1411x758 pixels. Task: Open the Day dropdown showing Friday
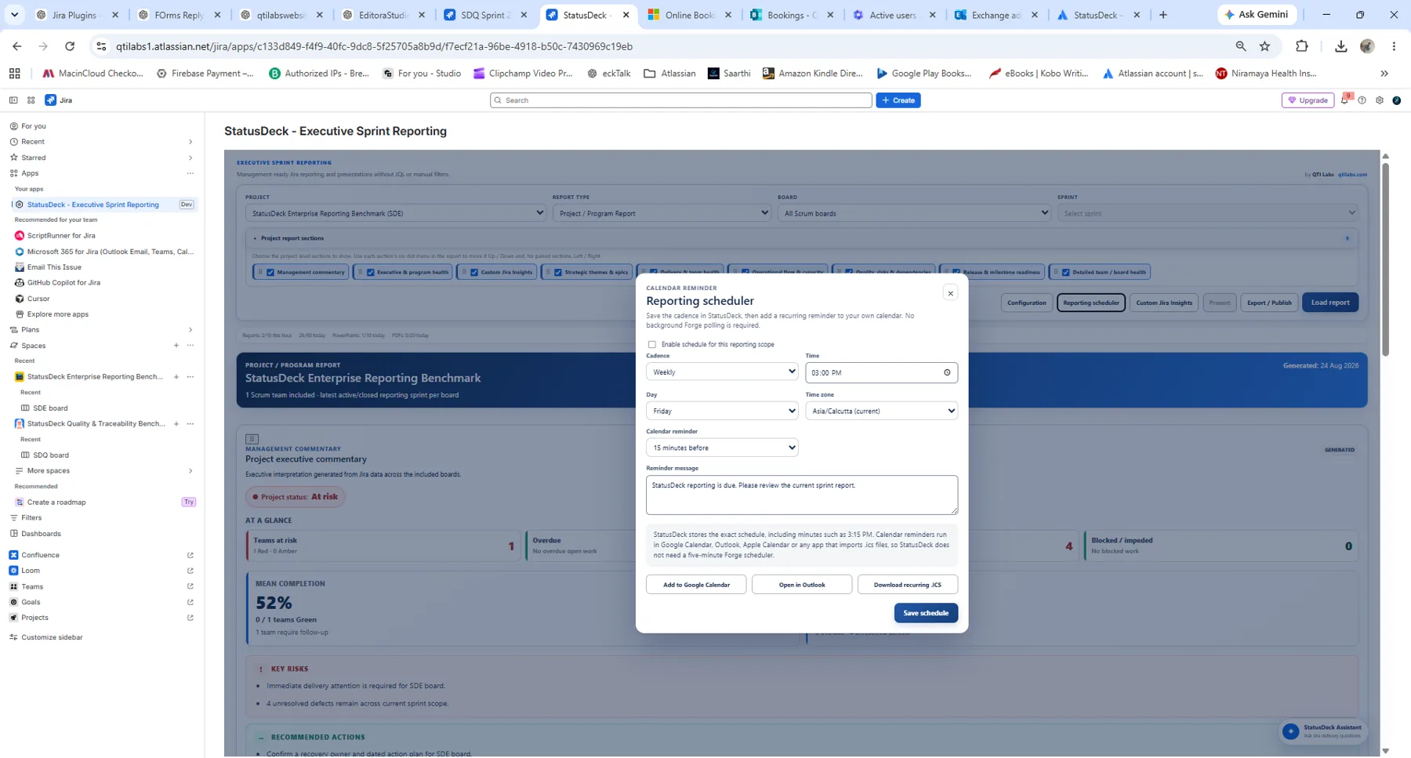[721, 411]
